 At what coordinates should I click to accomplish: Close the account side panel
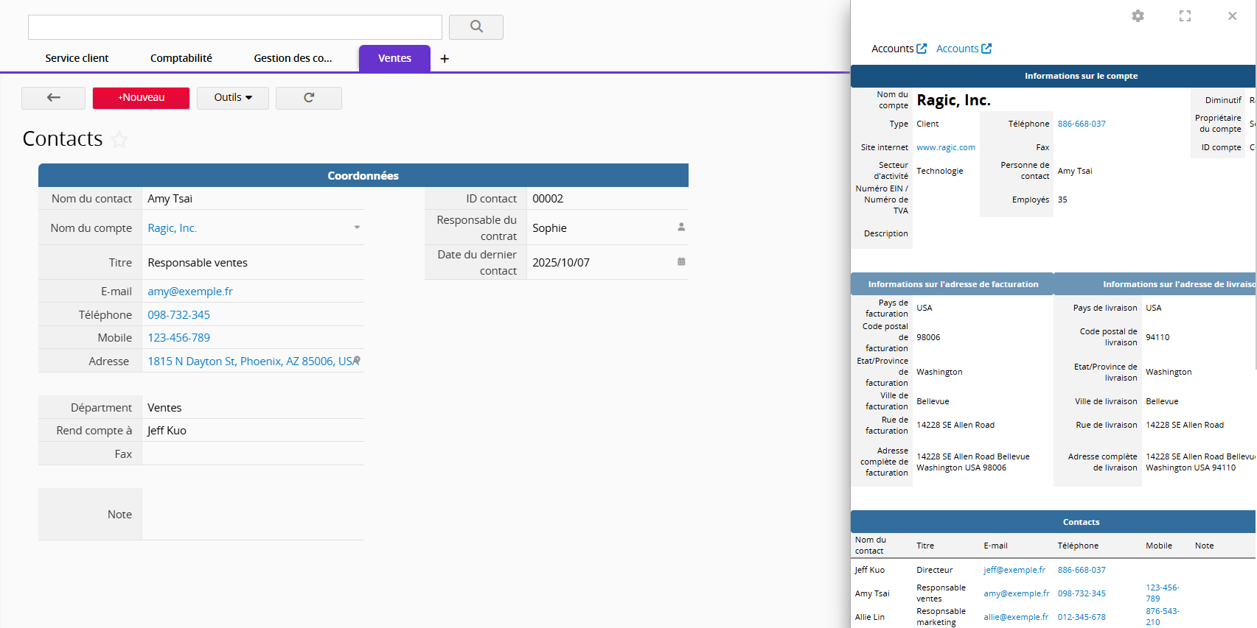[1232, 16]
